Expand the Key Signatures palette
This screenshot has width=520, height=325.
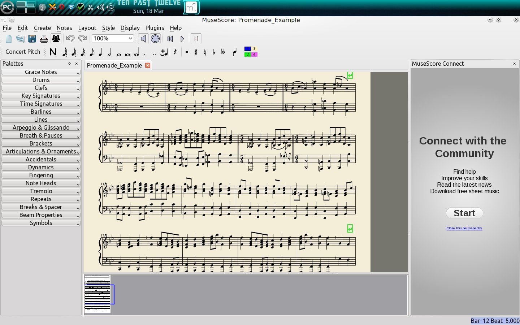pos(41,96)
